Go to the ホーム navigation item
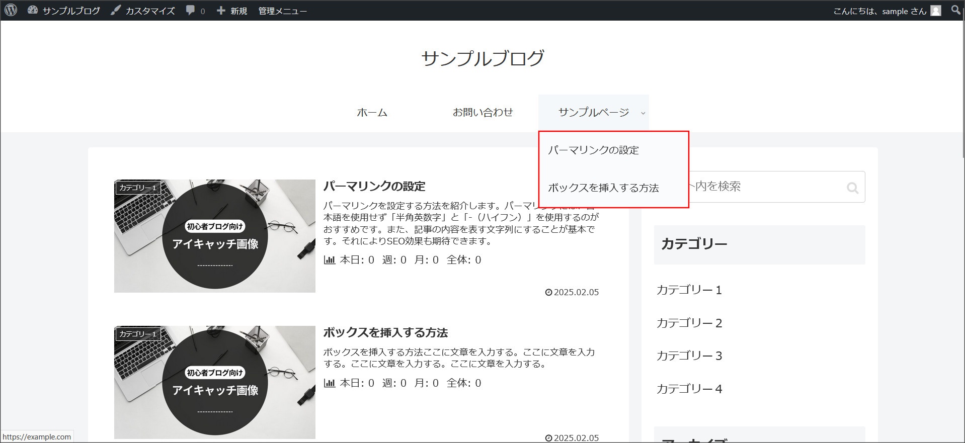This screenshot has width=965, height=443. [x=372, y=113]
